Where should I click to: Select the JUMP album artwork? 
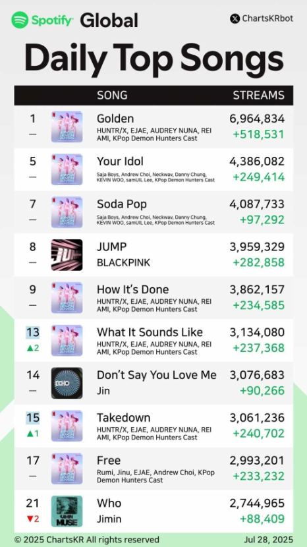tap(67, 255)
